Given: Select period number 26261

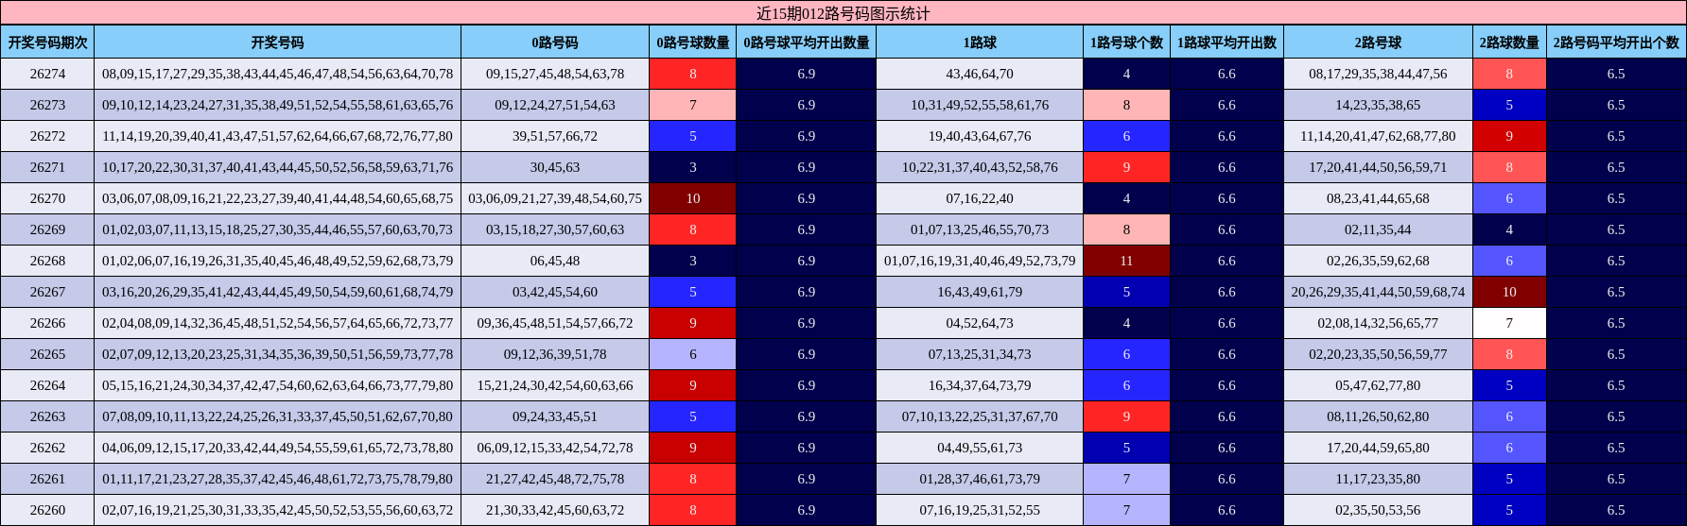Looking at the screenshot, I should point(47,479).
